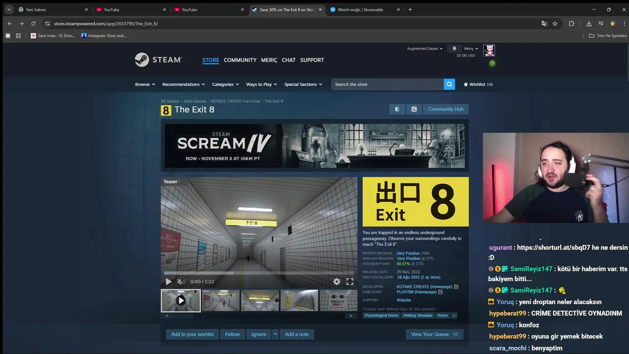This screenshot has height=354, width=629.
Task: Open the CHAT menu item
Action: coord(288,60)
